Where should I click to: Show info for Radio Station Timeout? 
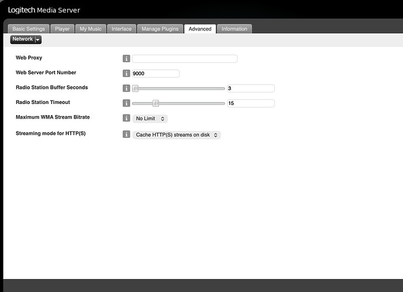[x=126, y=103]
